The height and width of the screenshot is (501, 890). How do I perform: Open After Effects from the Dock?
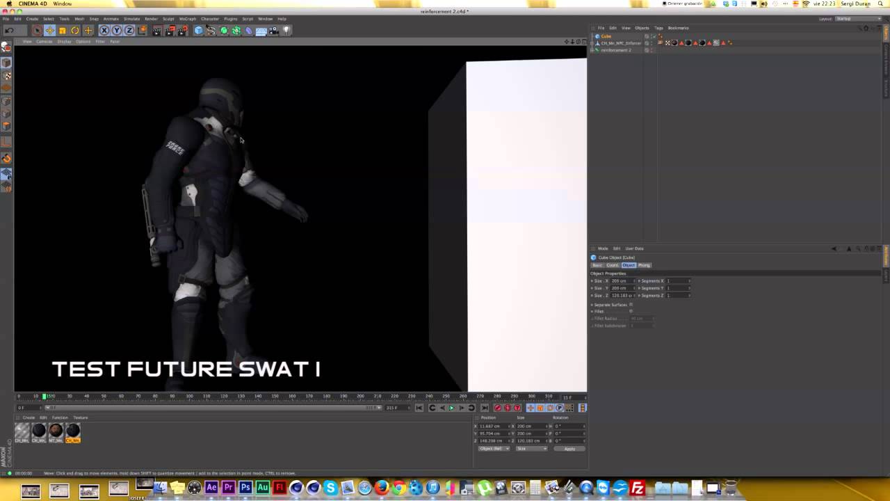[x=211, y=488]
